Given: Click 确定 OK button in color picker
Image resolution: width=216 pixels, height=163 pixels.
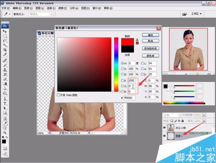Looking at the screenshot, I should point(150,35).
